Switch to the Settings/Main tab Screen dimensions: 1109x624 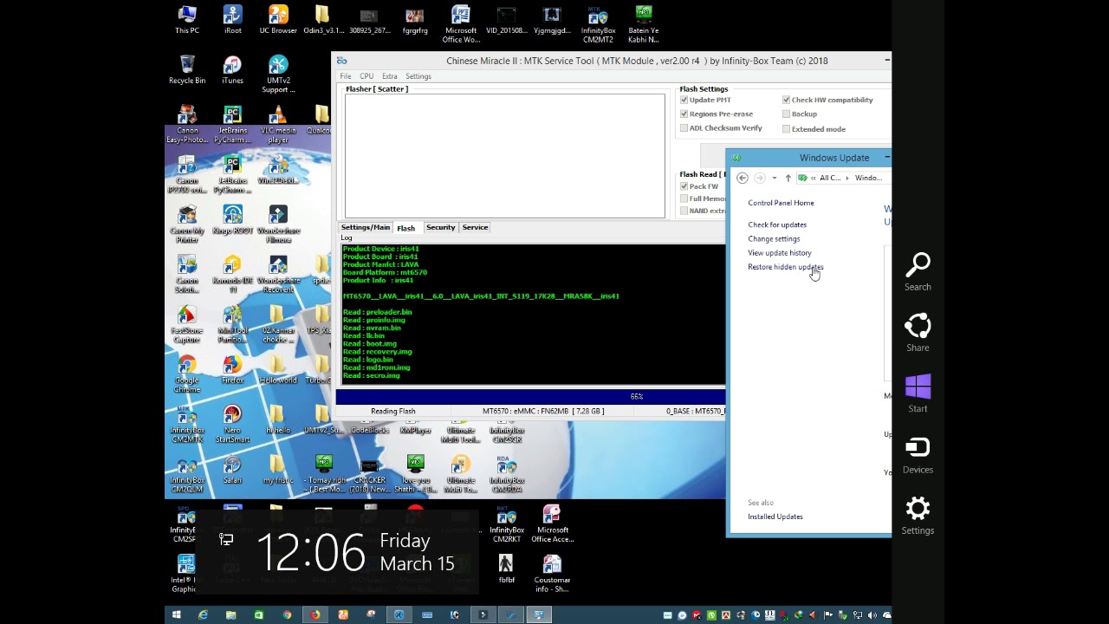tap(365, 227)
